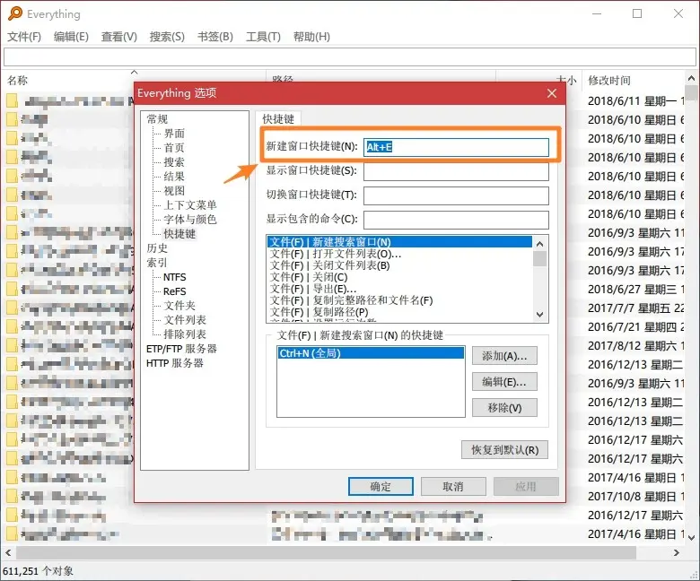The width and height of the screenshot is (700, 581).
Task: Click horizontal scrollbar right arrow
Action: (677, 553)
